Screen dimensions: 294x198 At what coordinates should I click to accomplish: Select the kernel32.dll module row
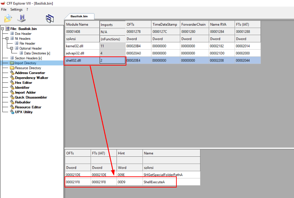[x=163, y=46]
